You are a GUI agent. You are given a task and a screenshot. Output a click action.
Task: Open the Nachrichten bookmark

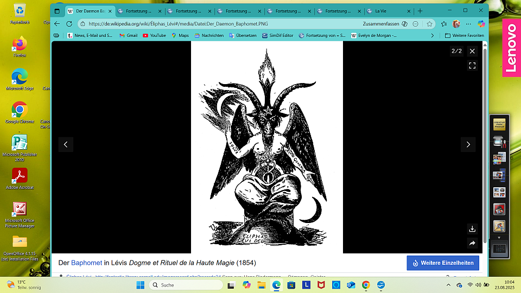point(209,36)
